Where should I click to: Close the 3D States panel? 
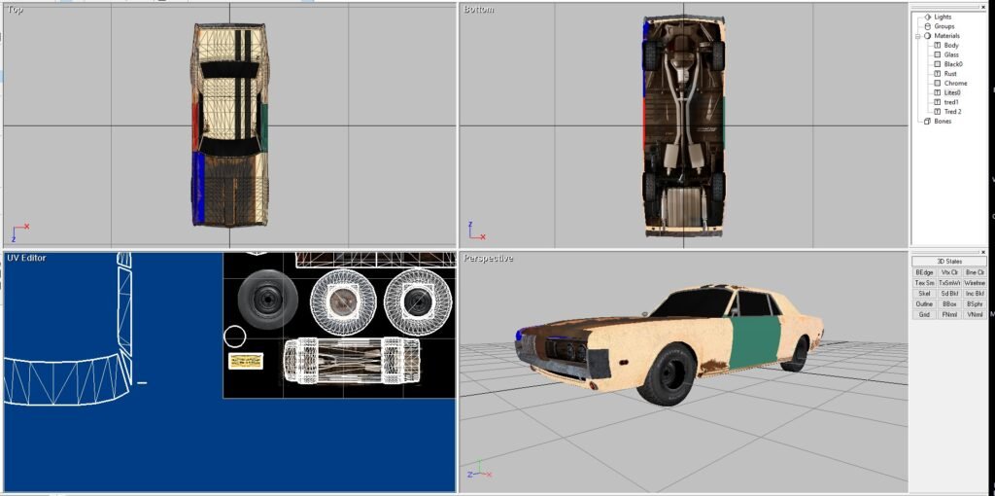point(982,252)
